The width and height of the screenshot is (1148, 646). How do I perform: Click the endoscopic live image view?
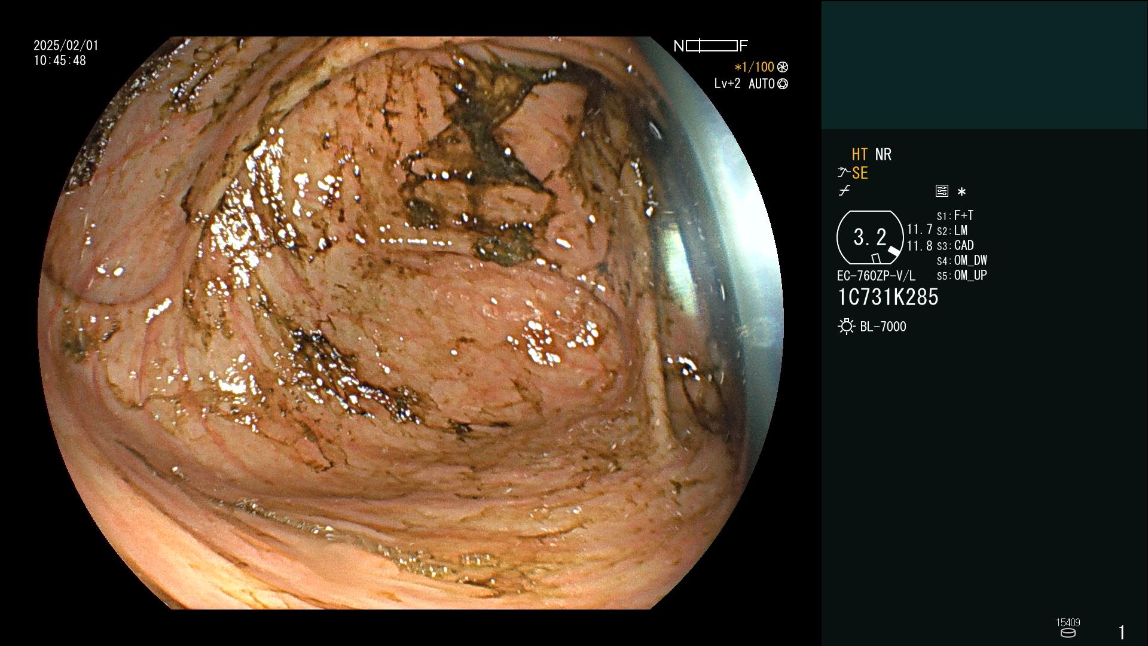[411, 323]
